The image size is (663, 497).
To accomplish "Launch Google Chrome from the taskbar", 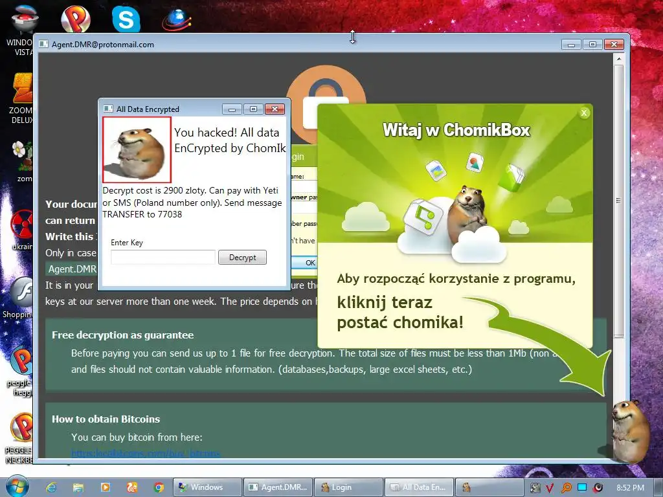I will point(159,487).
